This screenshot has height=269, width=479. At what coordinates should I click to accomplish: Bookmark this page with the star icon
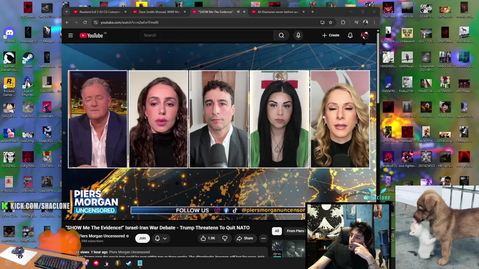click(x=330, y=22)
